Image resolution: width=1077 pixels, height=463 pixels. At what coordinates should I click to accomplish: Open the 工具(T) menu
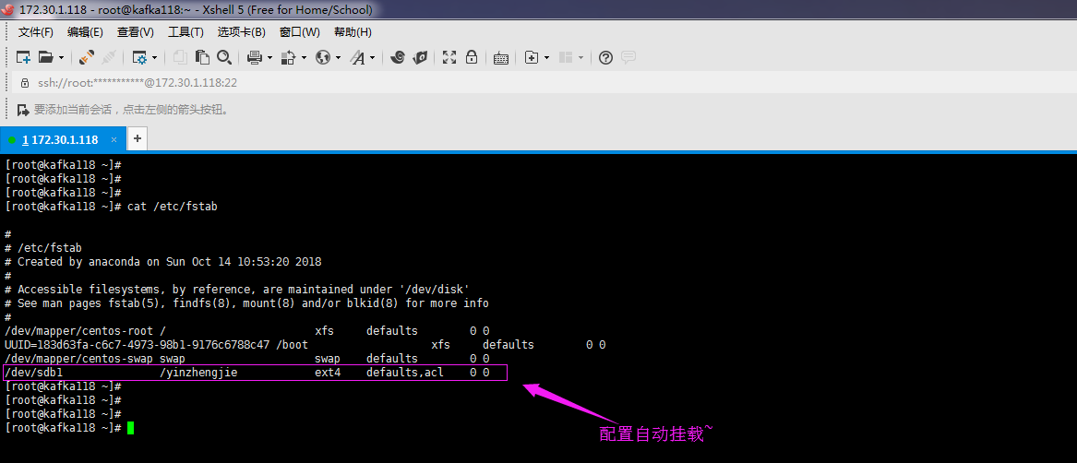(x=185, y=32)
